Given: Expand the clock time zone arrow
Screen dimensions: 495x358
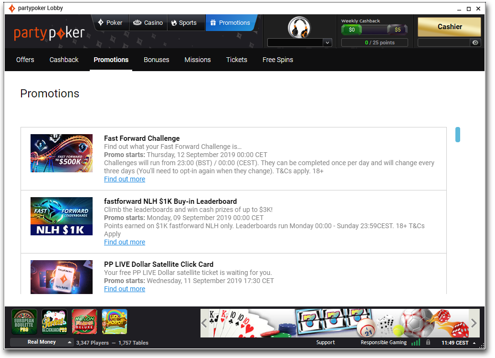Looking at the screenshot, I should (474, 343).
